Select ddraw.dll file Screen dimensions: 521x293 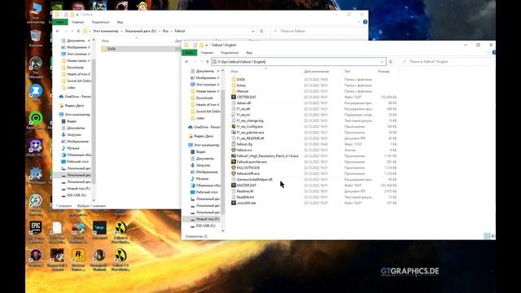point(243,103)
